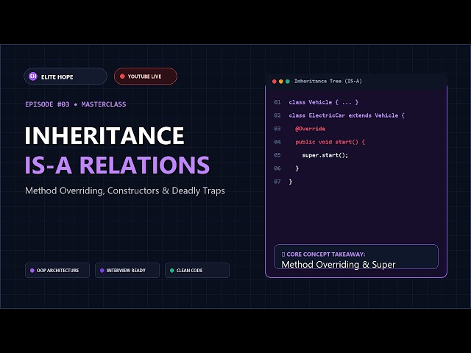The image size is (471, 353).
Task: Click the EH logo circle icon
Action: (x=32, y=76)
